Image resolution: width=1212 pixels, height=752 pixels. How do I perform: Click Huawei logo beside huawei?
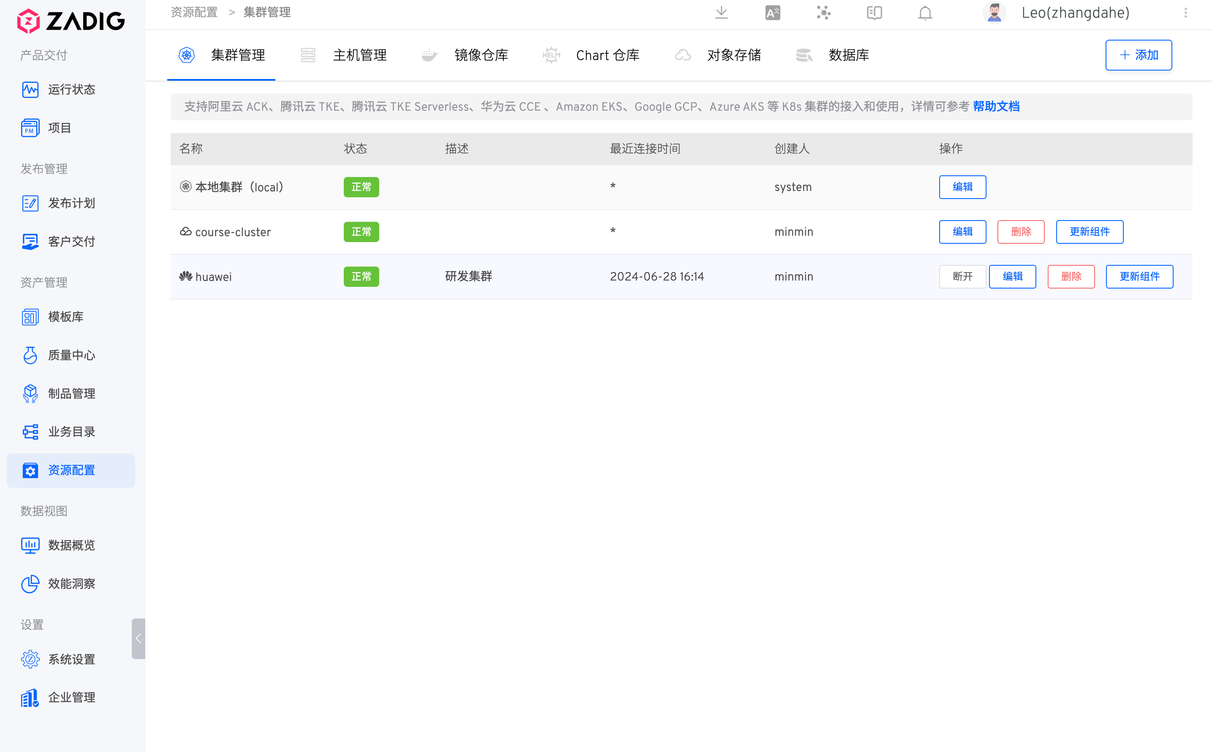[185, 276]
